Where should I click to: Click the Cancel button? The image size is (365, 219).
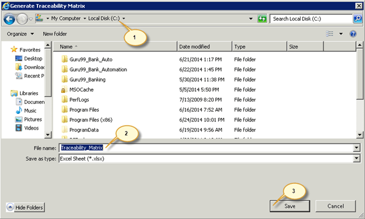(335, 206)
